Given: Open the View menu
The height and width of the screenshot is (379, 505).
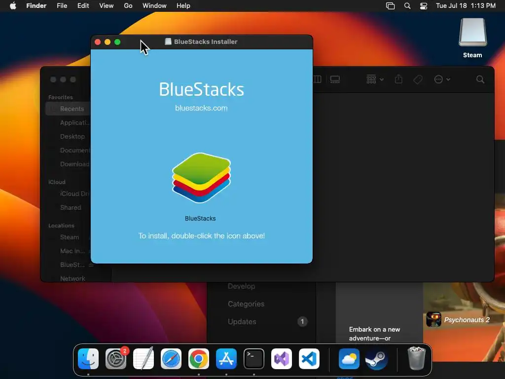Looking at the screenshot, I should [x=107, y=6].
